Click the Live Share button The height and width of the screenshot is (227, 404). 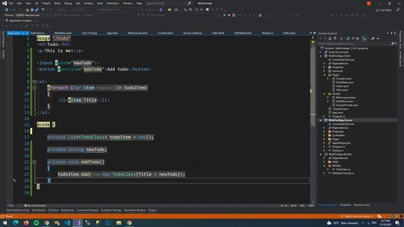pyautogui.click(x=383, y=10)
